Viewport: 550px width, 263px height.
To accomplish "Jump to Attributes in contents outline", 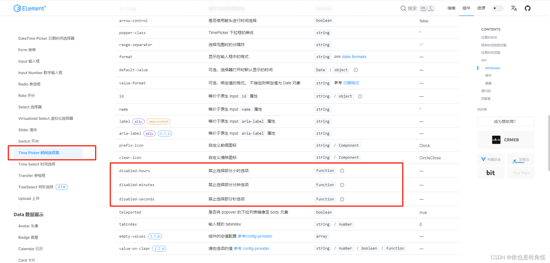I will [x=492, y=68].
